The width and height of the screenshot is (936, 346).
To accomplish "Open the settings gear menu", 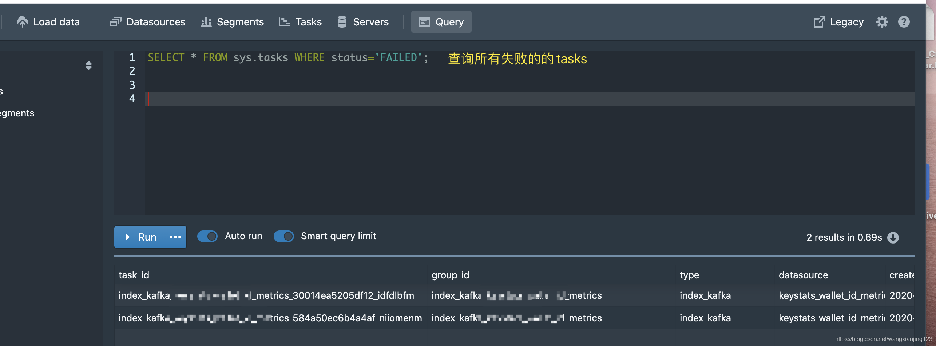I will coord(882,22).
